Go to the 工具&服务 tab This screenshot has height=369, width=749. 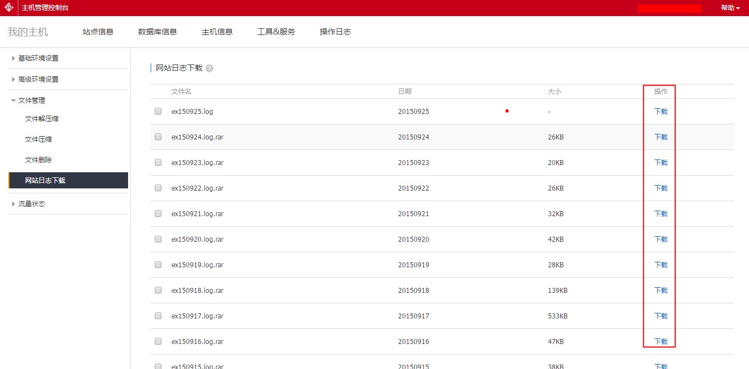coord(276,32)
